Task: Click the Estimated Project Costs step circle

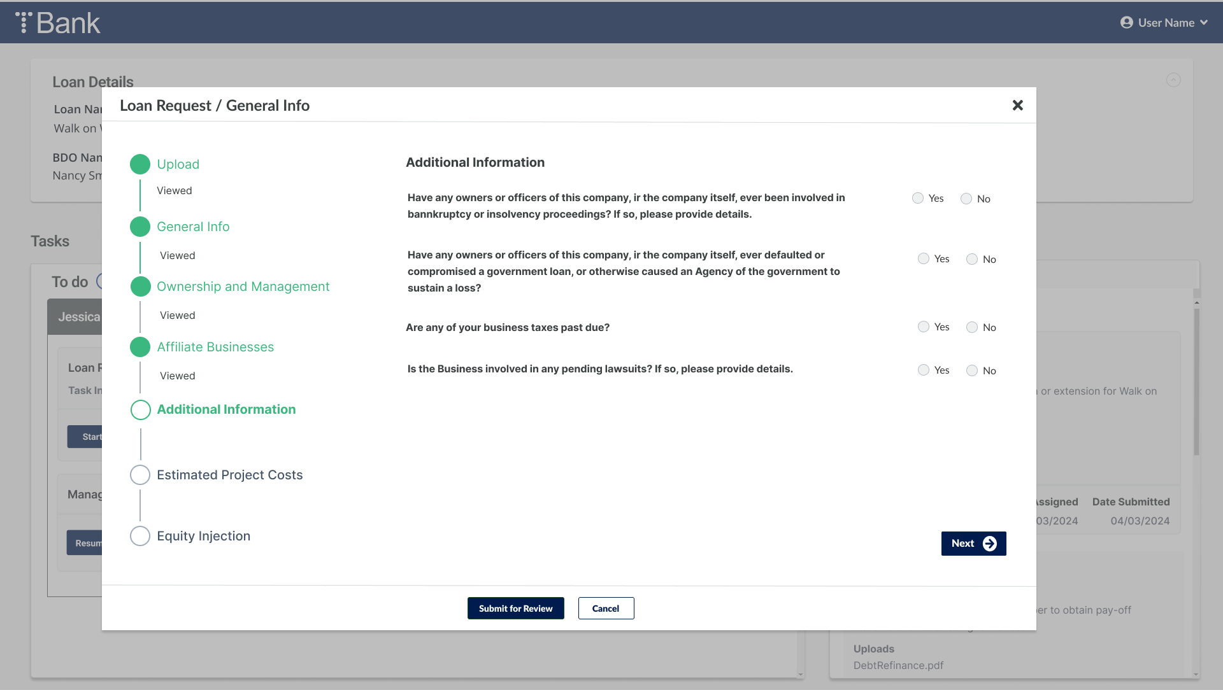Action: coord(140,475)
